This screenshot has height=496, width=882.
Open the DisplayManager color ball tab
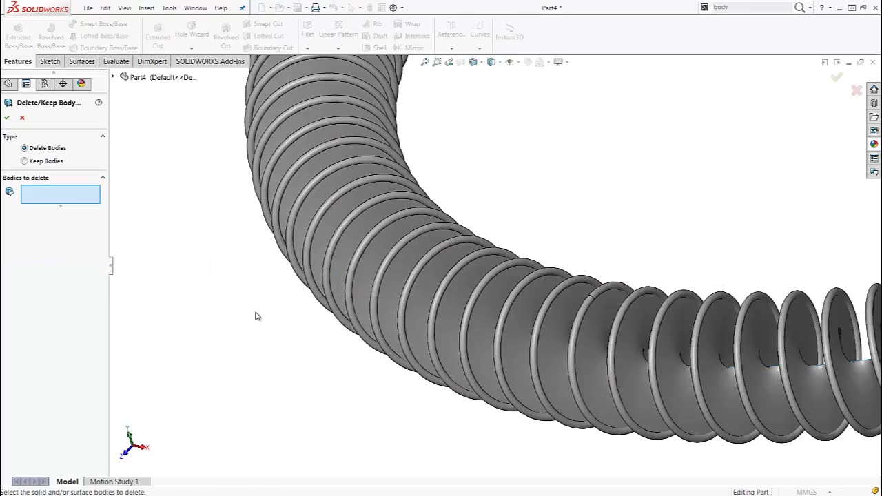click(x=81, y=83)
